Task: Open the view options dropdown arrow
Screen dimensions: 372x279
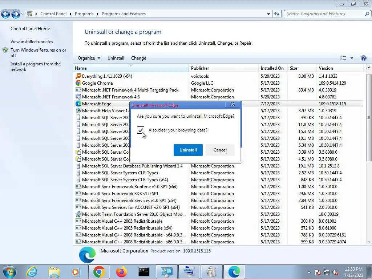Action: pos(352,58)
